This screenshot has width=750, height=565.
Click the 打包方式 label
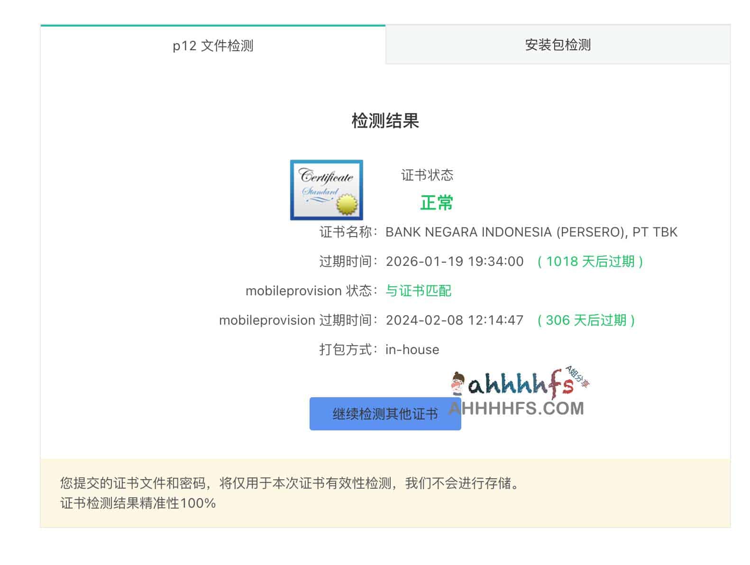coord(348,350)
